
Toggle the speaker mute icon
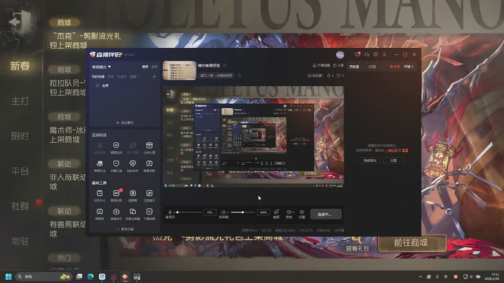[x=224, y=213]
